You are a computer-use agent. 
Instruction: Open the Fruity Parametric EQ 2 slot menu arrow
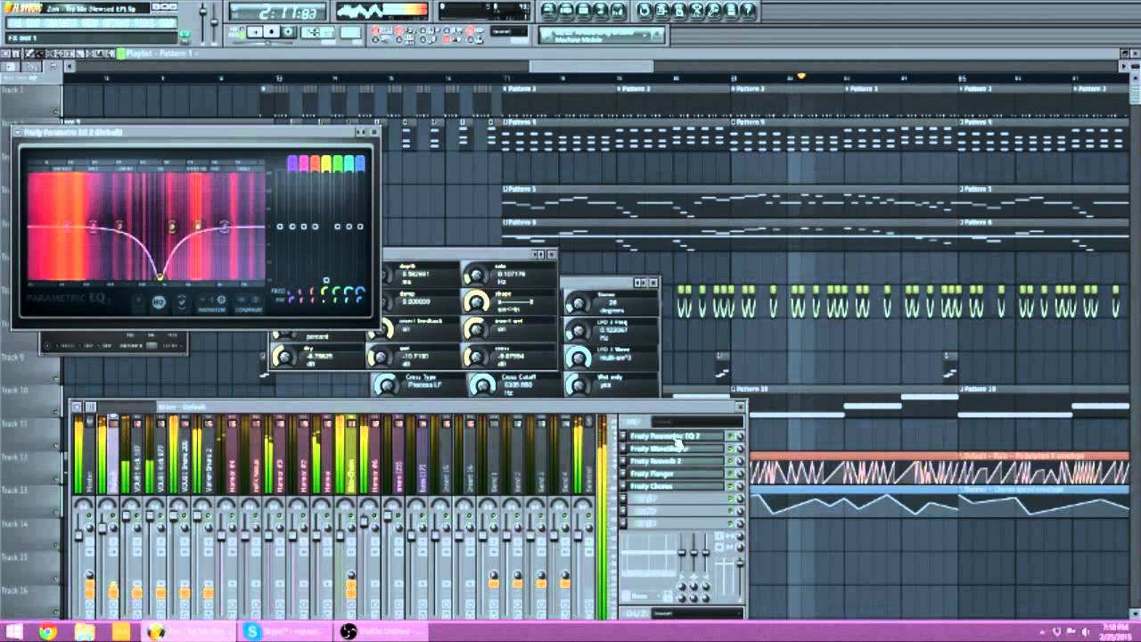pos(623,436)
